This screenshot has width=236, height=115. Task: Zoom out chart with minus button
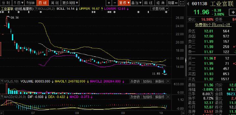115,3
